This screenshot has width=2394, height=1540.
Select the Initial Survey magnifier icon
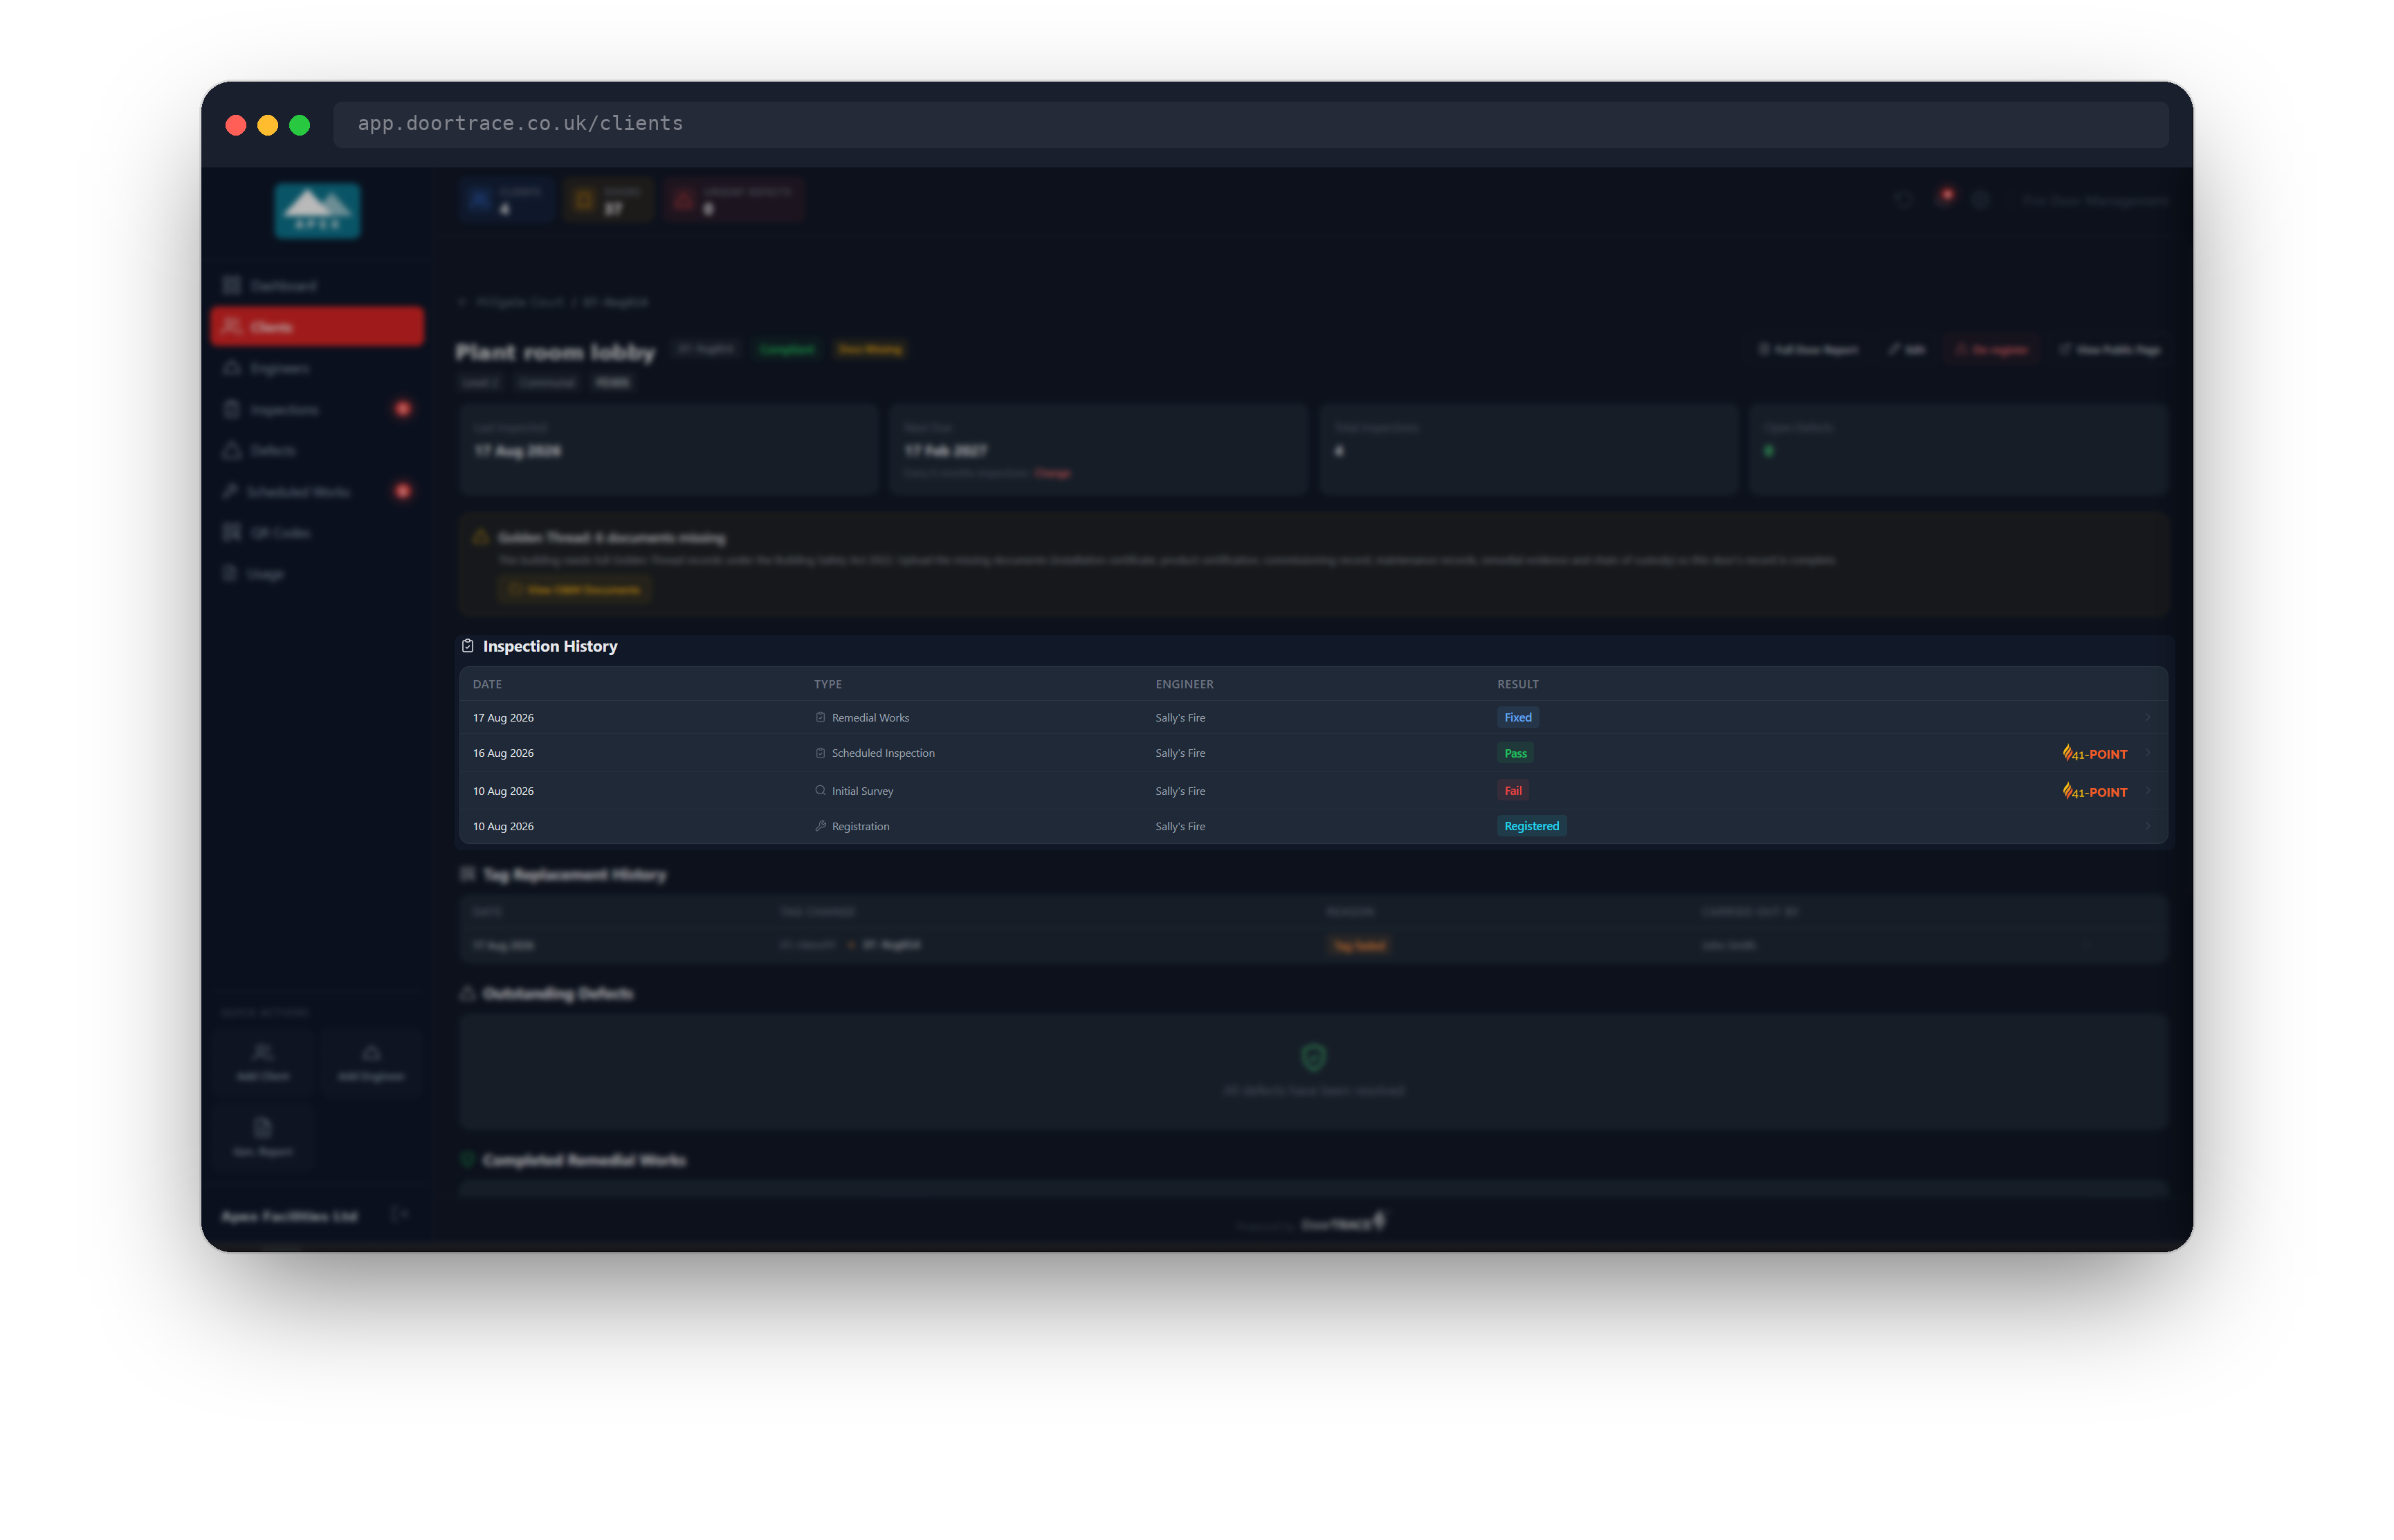click(820, 790)
